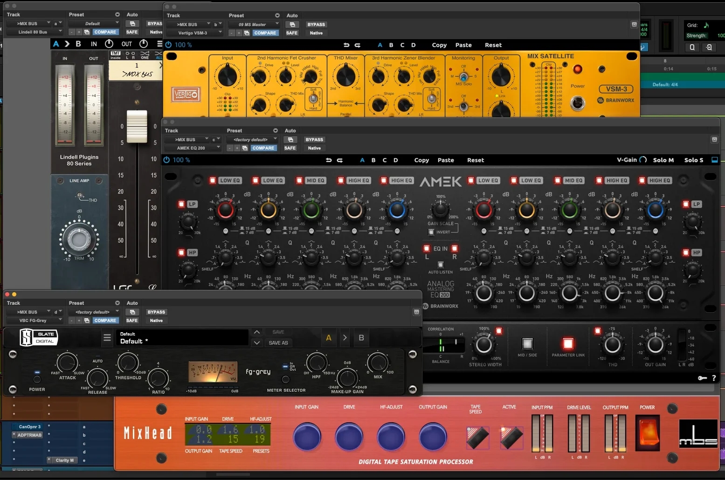Toggle the MID / SIDE button on AMEK
The height and width of the screenshot is (480, 725).
click(527, 344)
